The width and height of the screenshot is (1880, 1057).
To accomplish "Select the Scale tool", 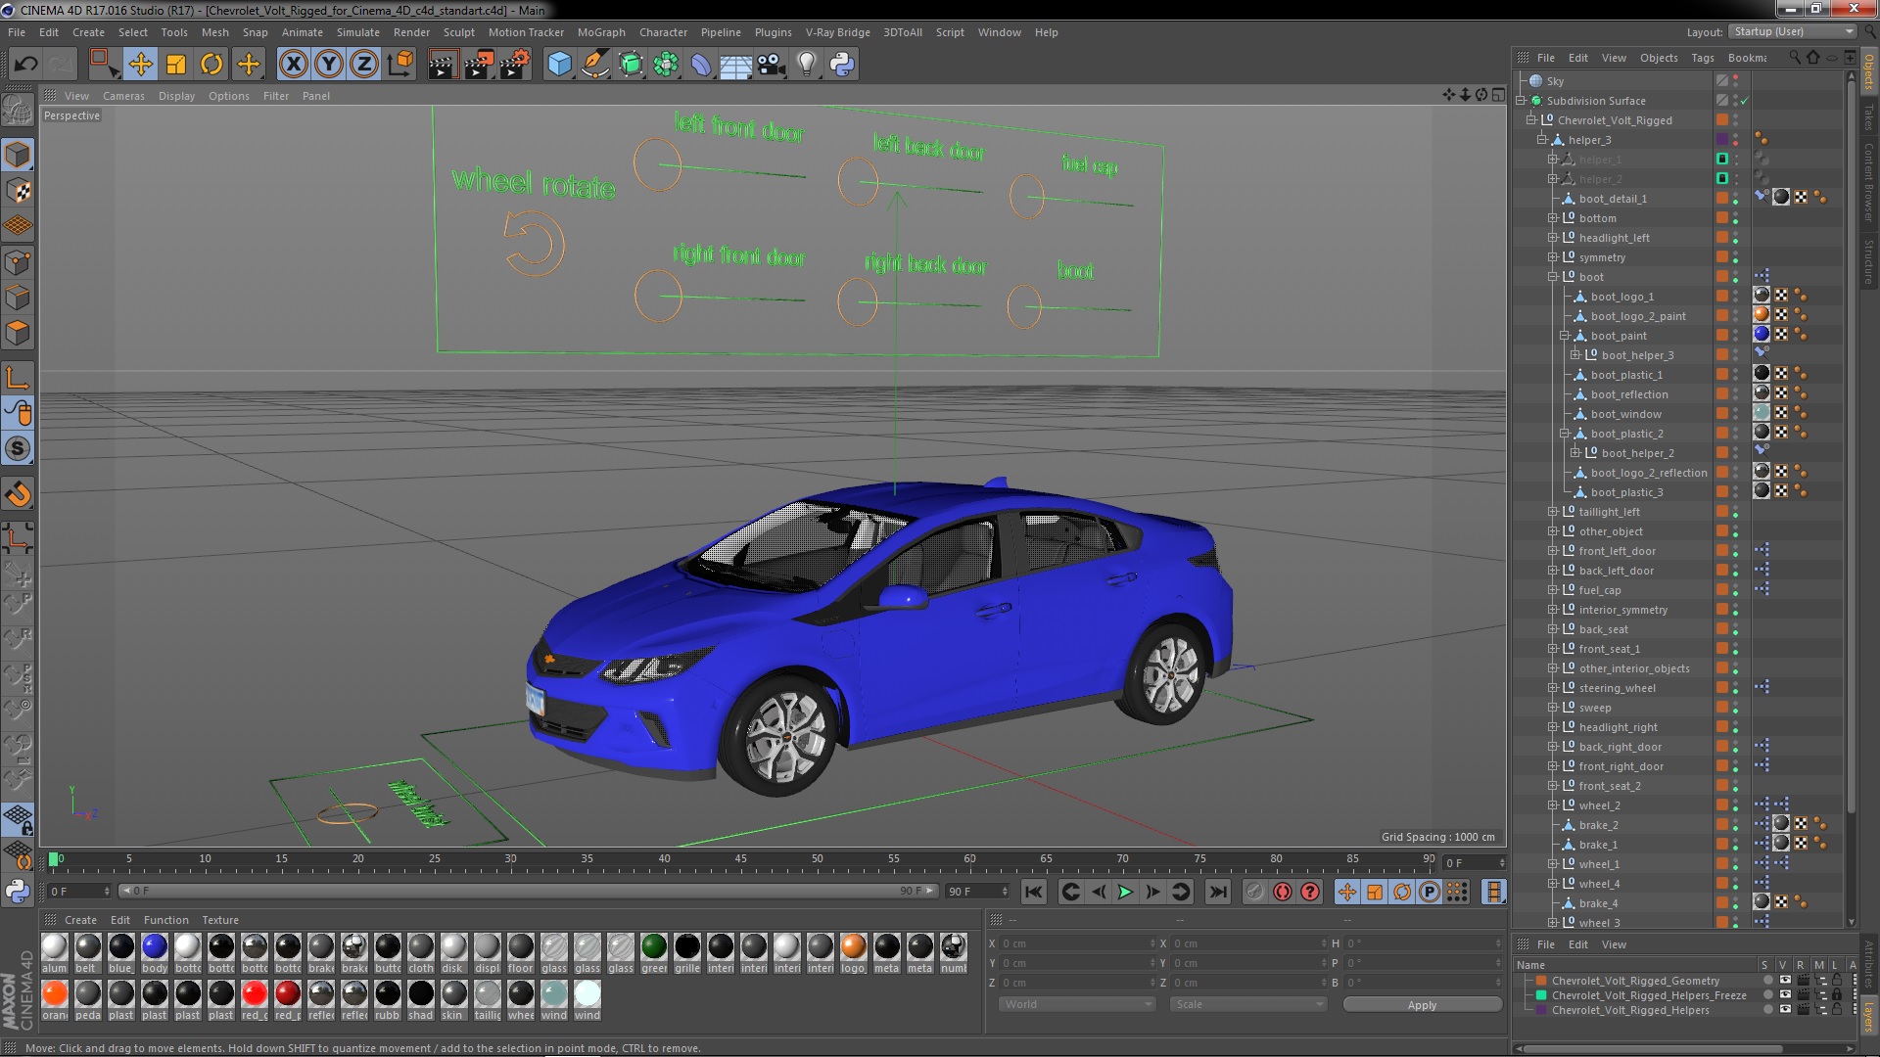I will pyautogui.click(x=176, y=65).
